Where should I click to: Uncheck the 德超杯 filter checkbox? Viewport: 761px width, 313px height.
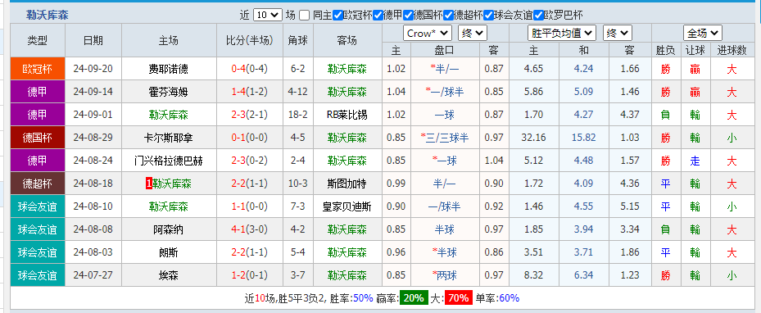point(448,16)
